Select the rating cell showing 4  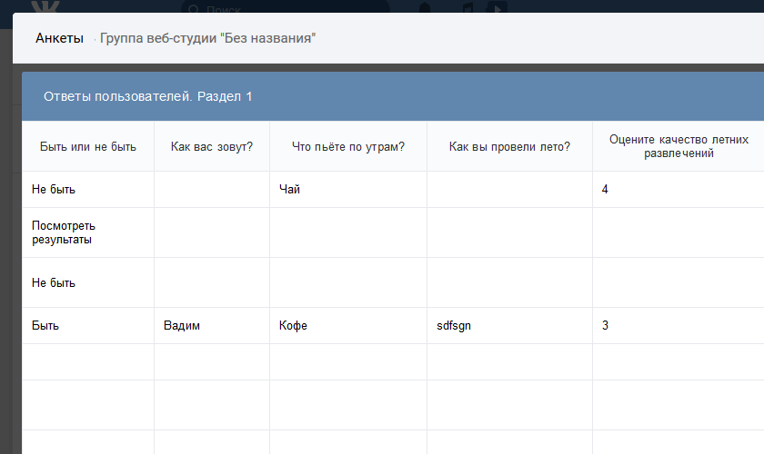[x=679, y=189]
